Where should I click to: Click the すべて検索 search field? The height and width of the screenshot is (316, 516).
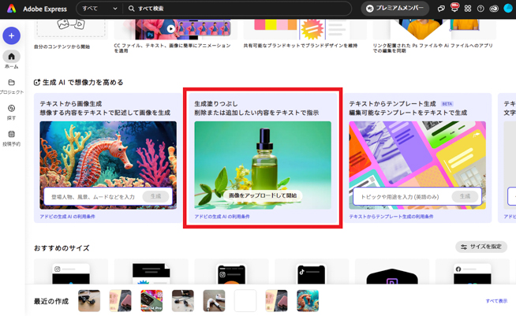(x=237, y=9)
